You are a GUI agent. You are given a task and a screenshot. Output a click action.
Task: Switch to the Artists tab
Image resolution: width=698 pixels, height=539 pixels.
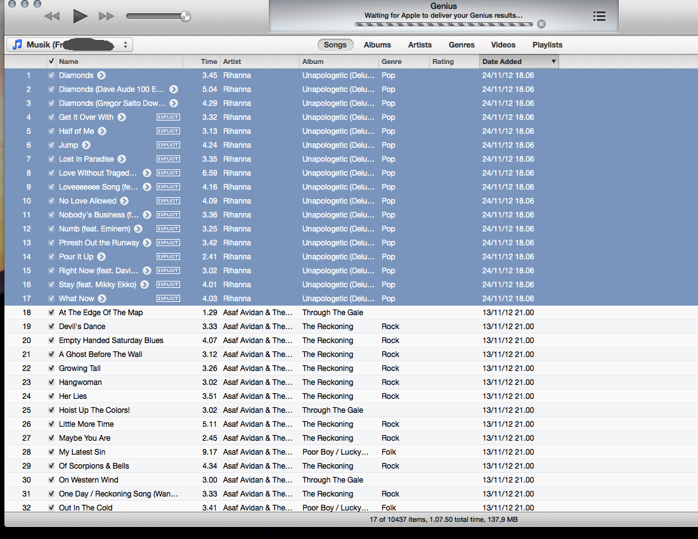tap(420, 44)
